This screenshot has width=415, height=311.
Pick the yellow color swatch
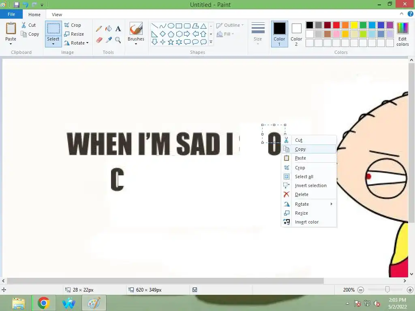(354, 25)
